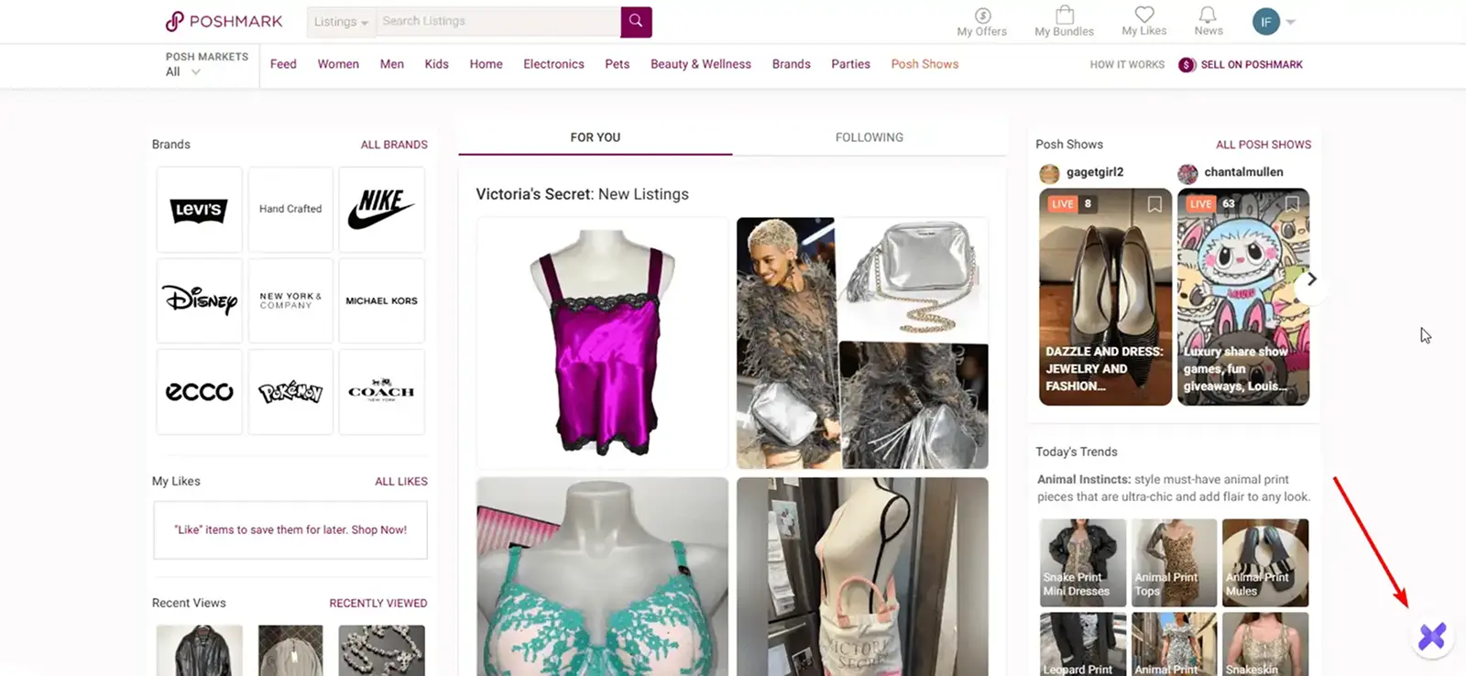Click the magnifier search button

pos(636,21)
